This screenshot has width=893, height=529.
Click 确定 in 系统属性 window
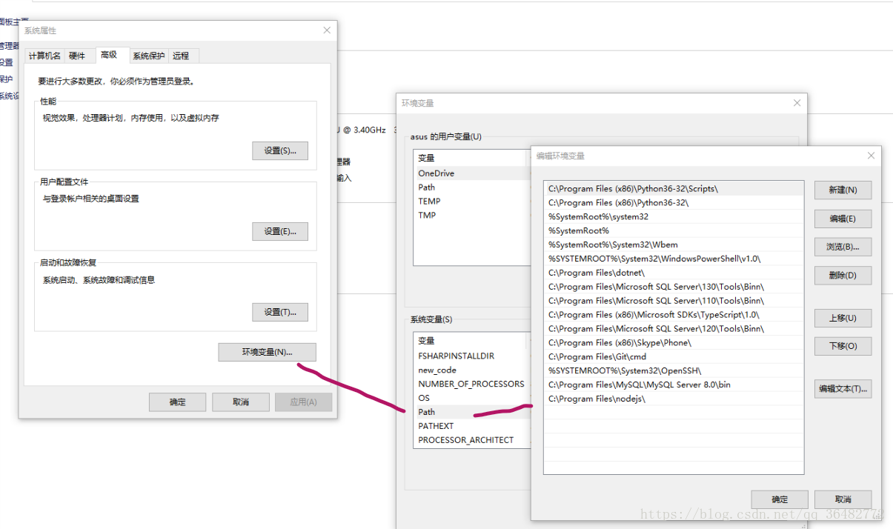pyautogui.click(x=178, y=402)
